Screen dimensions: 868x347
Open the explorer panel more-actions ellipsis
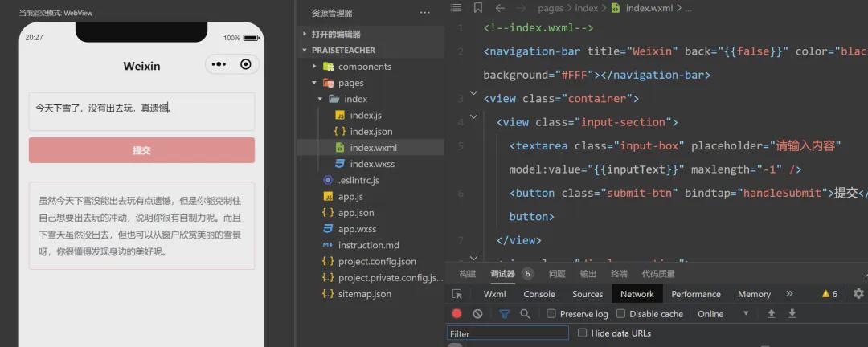(424, 13)
